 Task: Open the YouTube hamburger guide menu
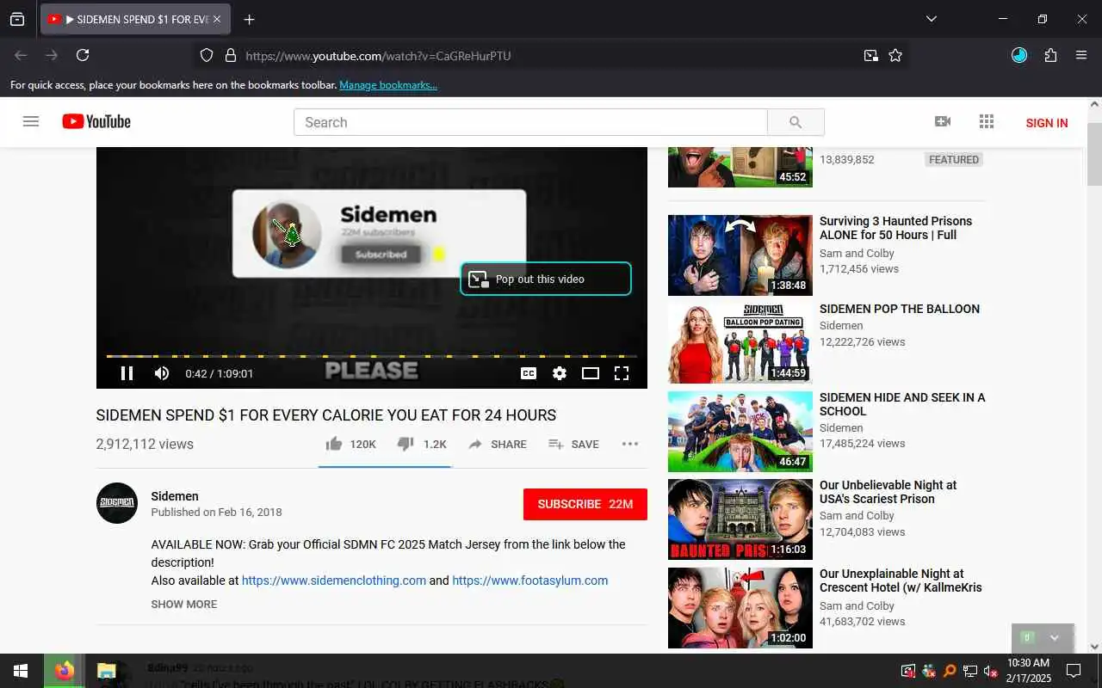(31, 121)
